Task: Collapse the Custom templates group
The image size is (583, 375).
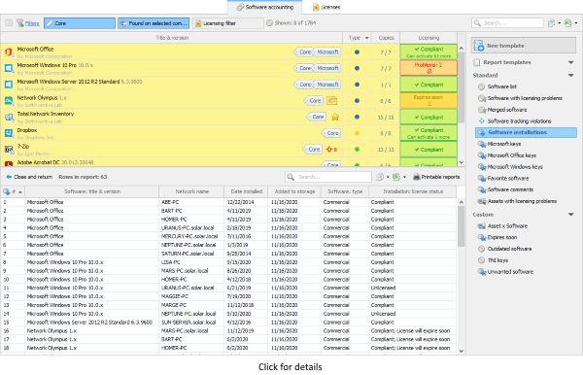Action: pyautogui.click(x=570, y=215)
